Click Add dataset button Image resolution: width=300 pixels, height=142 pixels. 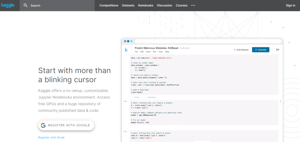(x=241, y=50)
